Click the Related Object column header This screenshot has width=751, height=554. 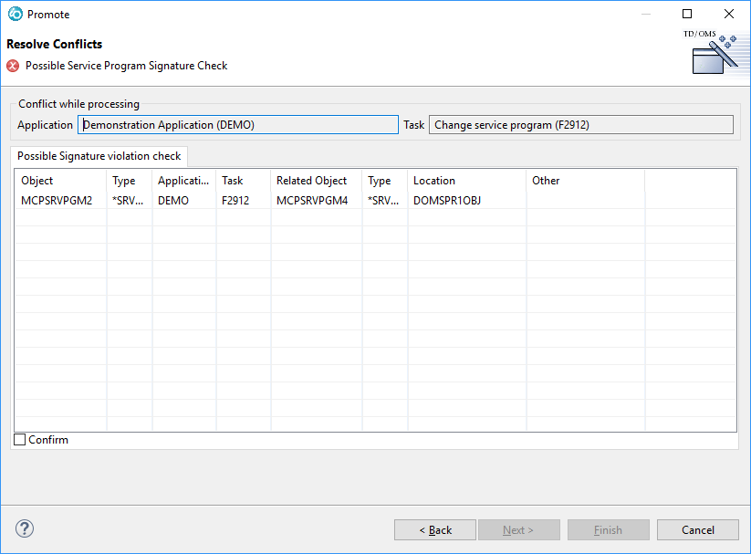[316, 181]
